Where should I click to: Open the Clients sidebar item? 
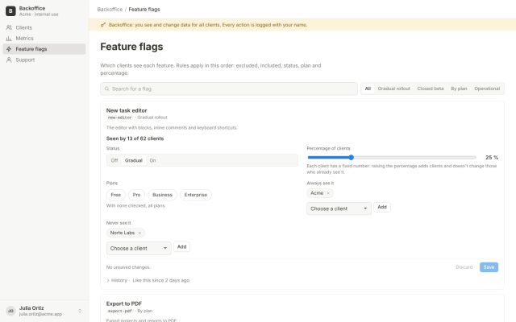coord(44,27)
